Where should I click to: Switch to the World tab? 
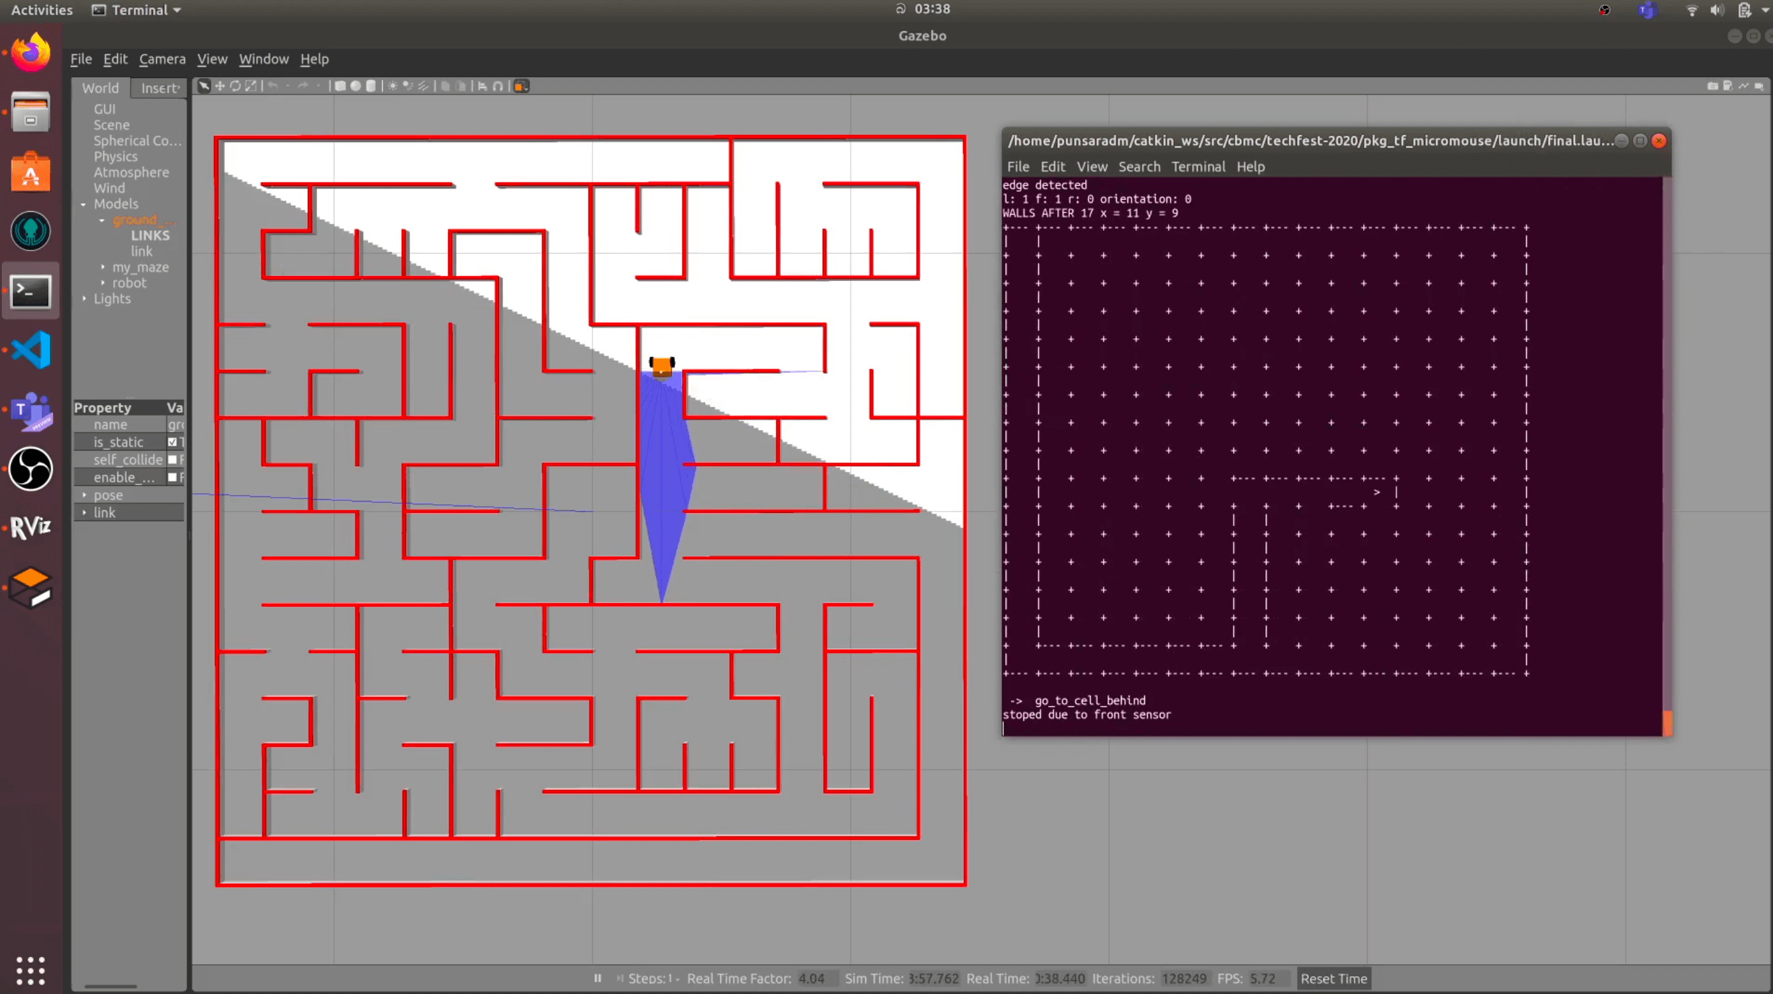click(101, 88)
